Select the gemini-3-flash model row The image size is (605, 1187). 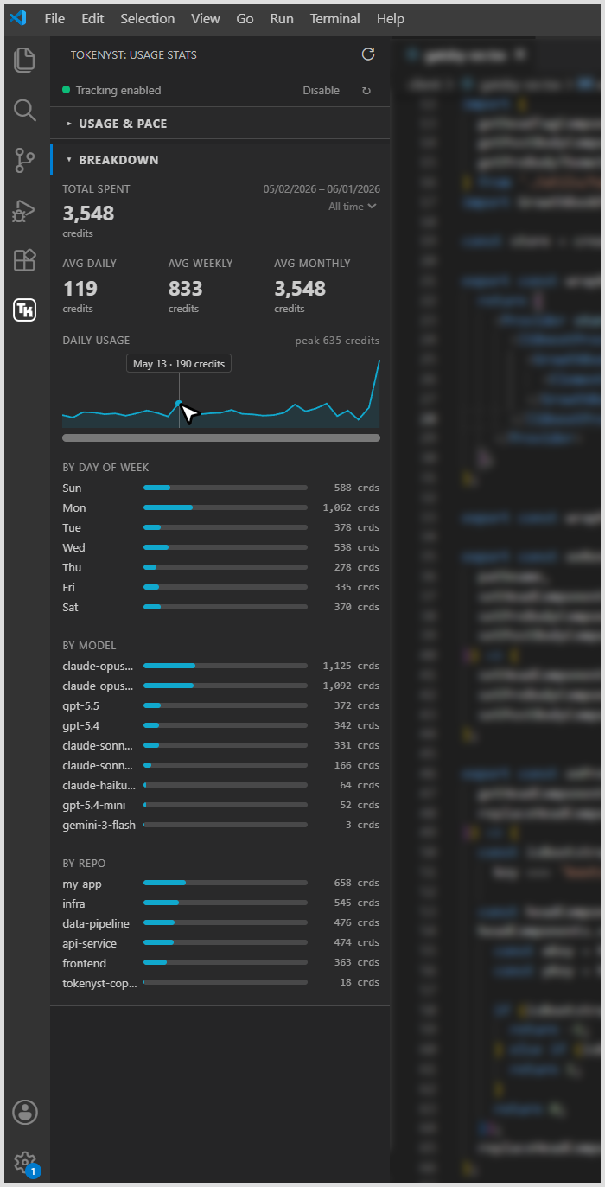click(x=221, y=826)
